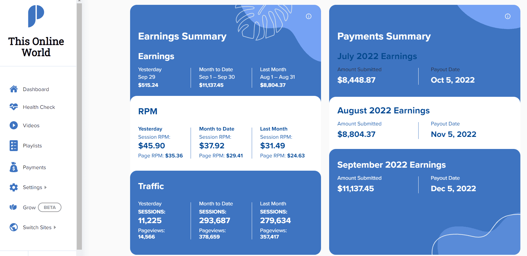Viewport: 527px width, 256px height.
Task: Open Payments Summary info icon
Action: pyautogui.click(x=508, y=16)
